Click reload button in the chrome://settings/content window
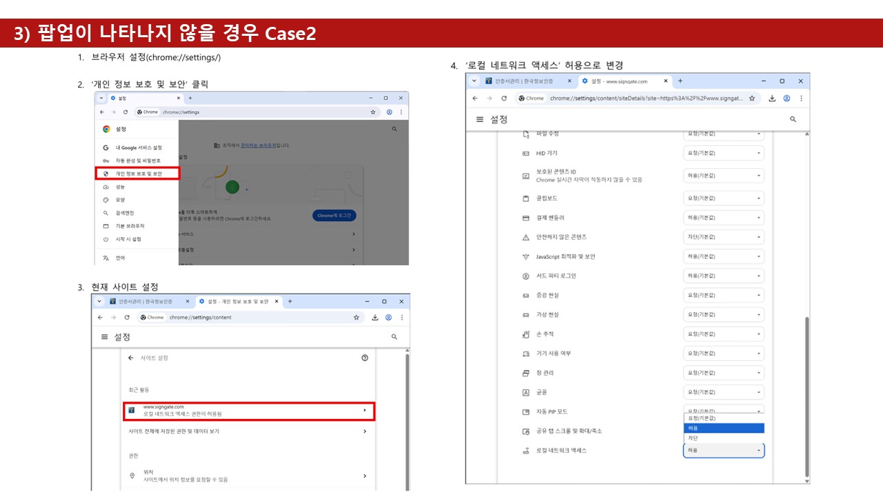 coord(127,318)
